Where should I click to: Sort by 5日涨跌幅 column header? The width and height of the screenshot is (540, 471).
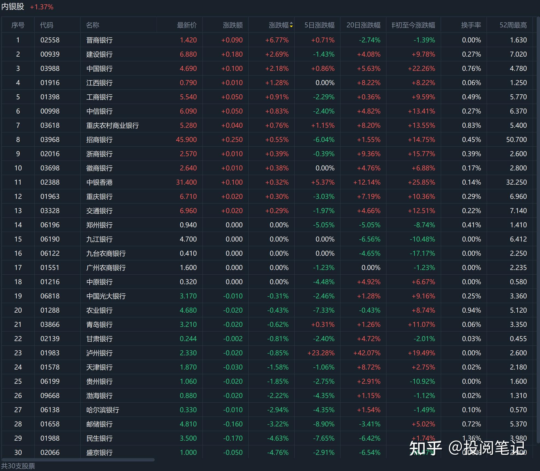319,25
